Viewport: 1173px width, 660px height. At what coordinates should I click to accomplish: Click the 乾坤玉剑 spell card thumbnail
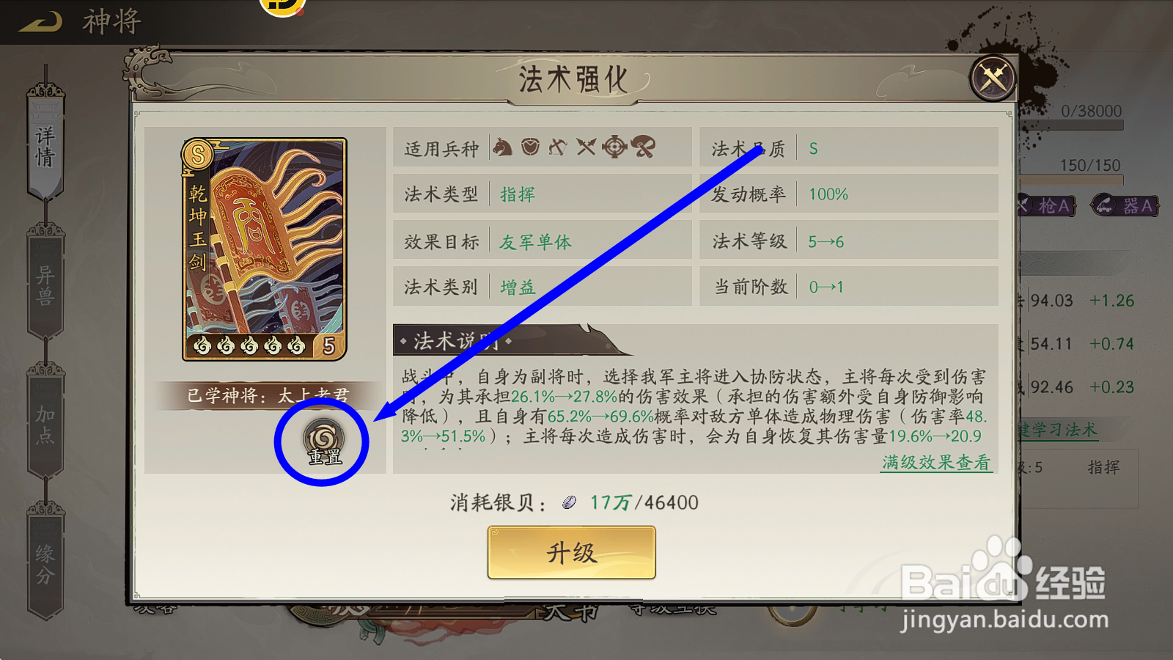click(265, 249)
